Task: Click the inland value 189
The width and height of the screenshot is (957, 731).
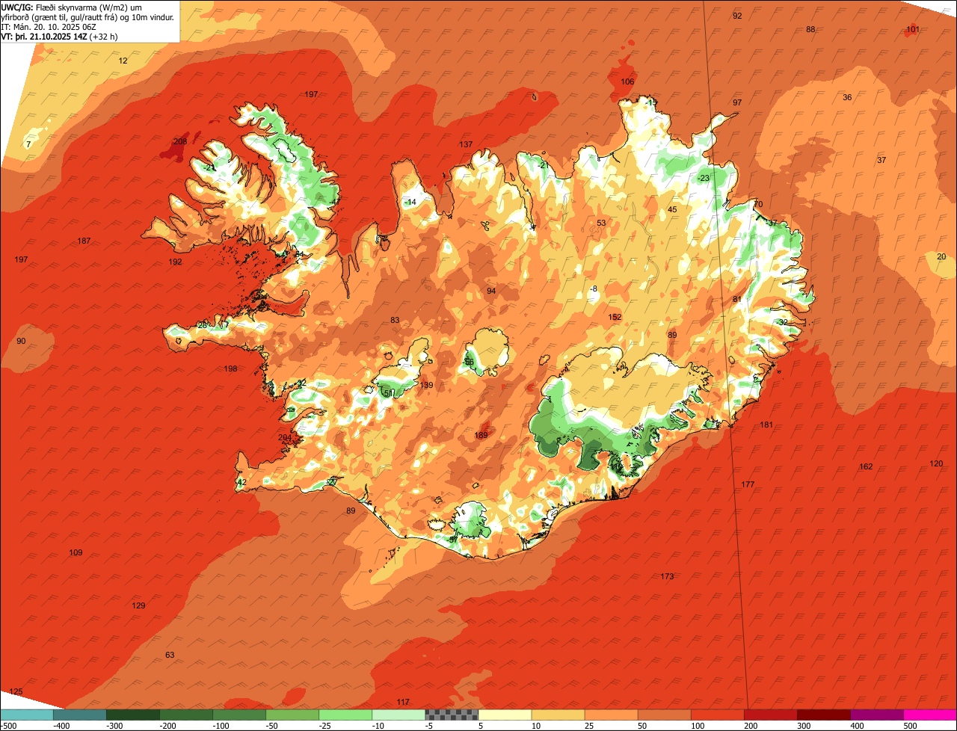Action: (481, 435)
